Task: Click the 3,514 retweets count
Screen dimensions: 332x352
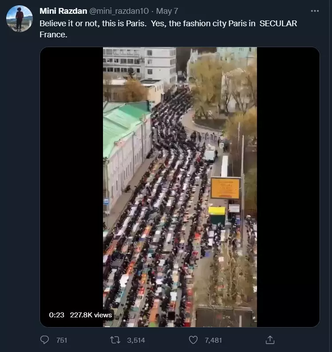Action: click(x=136, y=340)
